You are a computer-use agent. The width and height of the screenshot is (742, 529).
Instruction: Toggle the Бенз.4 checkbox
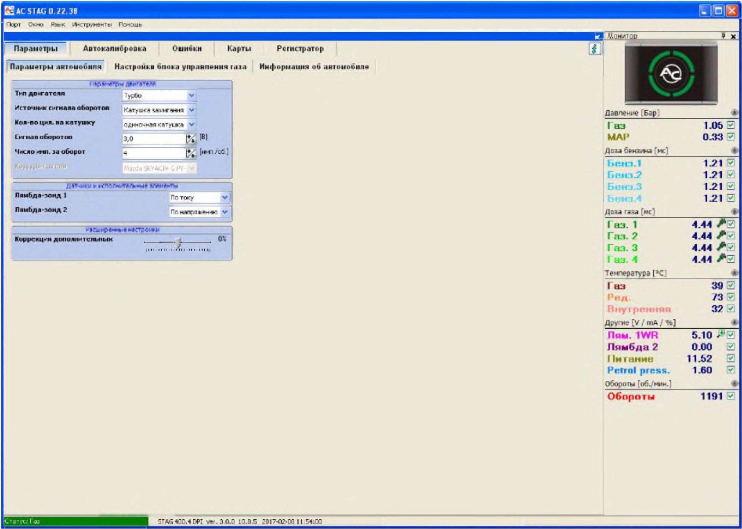tap(731, 198)
